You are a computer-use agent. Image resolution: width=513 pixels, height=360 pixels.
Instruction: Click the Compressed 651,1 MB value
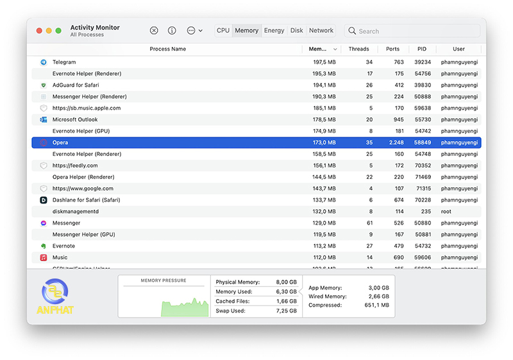[x=377, y=305]
